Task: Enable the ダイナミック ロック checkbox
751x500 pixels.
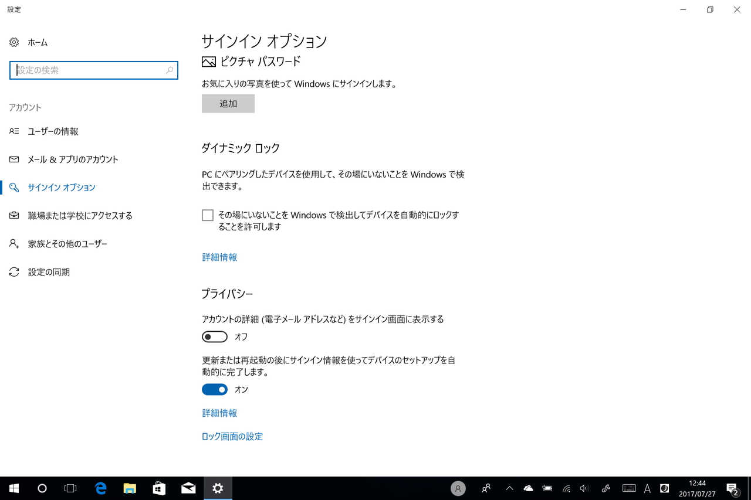Action: click(x=208, y=215)
